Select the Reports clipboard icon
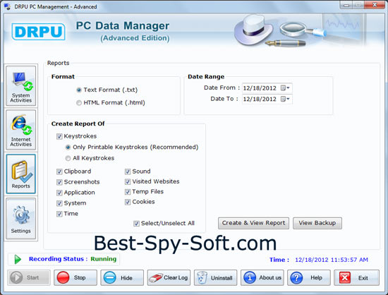The height and width of the screenshot is (295, 388). click(x=21, y=171)
